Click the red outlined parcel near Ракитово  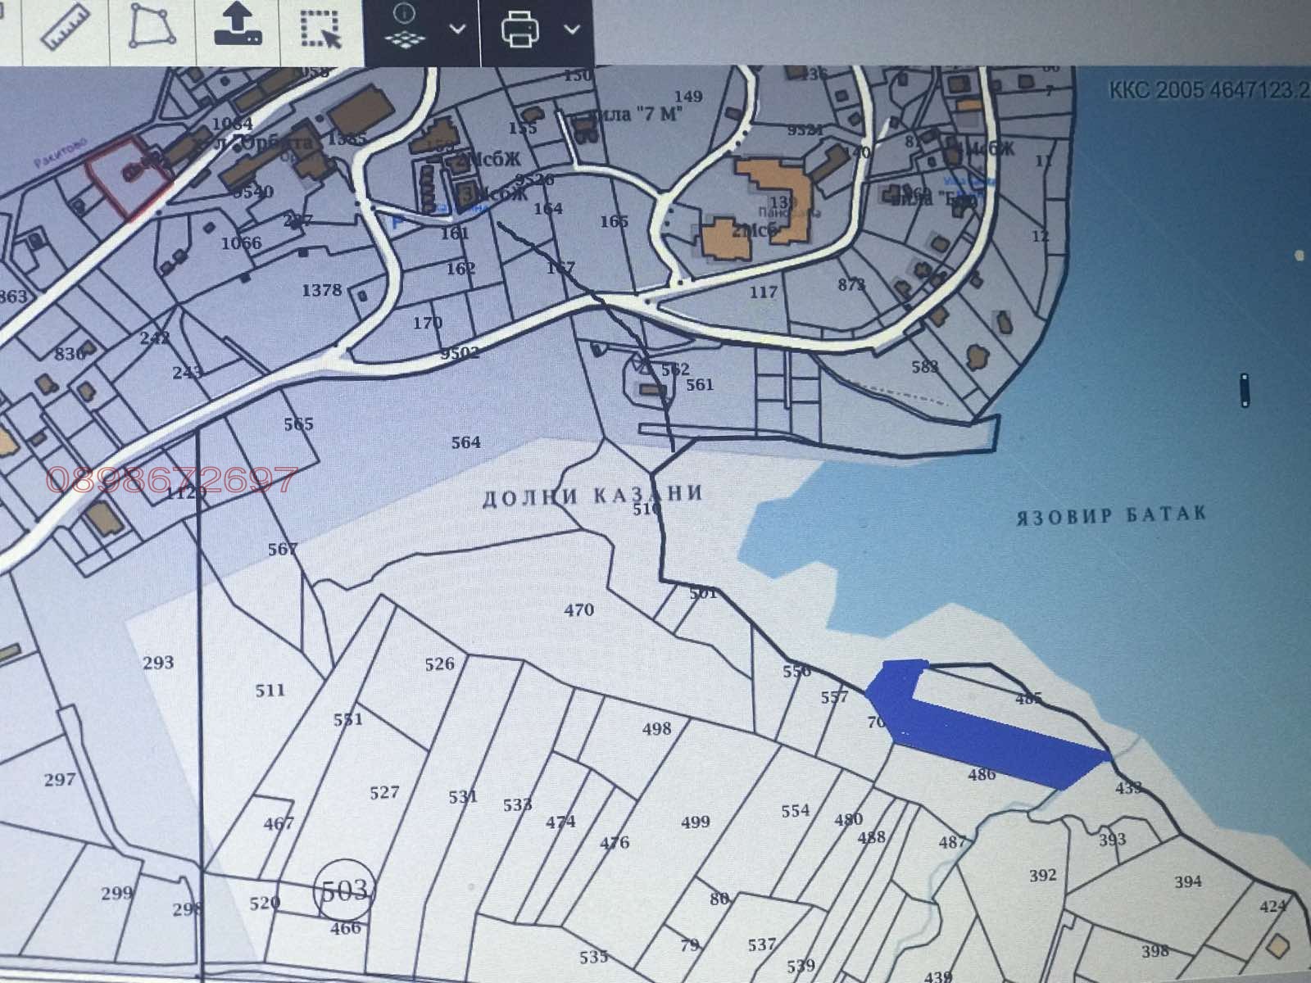[127, 176]
